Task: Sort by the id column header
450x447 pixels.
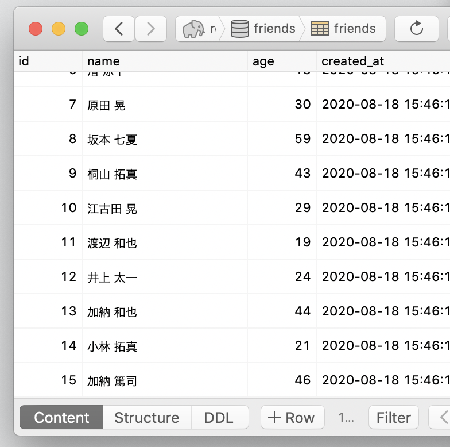Action: pyautogui.click(x=48, y=61)
